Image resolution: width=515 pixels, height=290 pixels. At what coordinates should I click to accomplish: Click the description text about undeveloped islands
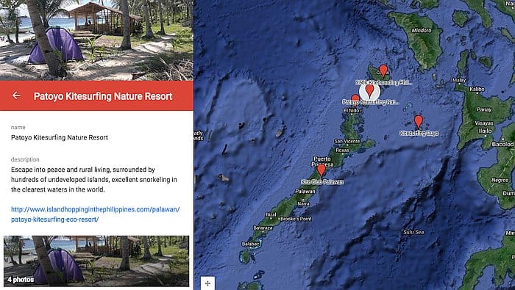[x=94, y=180]
